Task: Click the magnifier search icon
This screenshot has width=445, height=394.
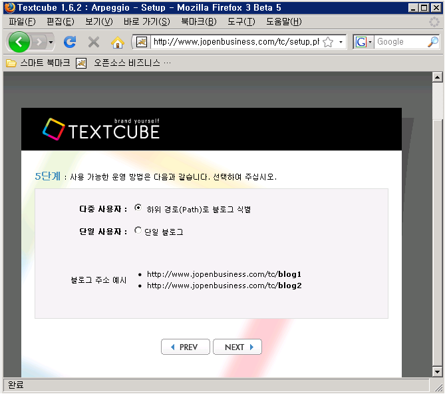Action: [x=433, y=42]
